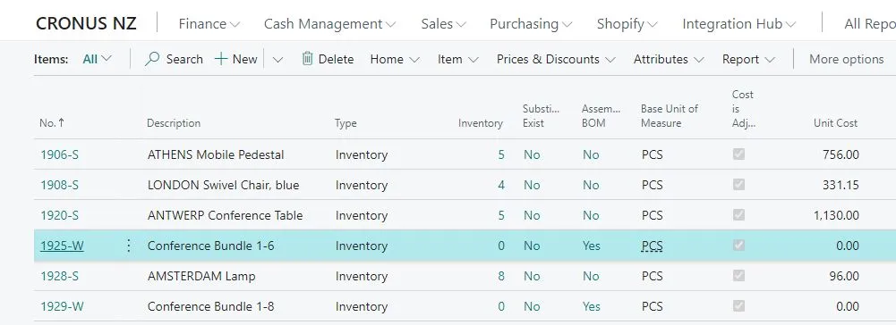
Task: Click the plus icon for New
Action: (221, 59)
